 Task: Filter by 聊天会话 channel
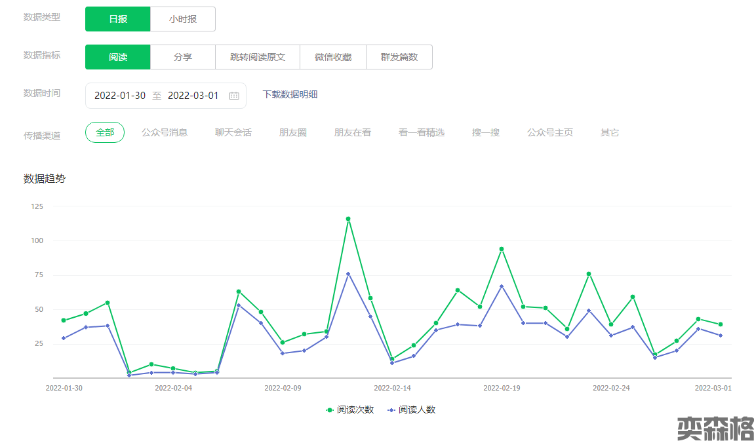coord(233,132)
